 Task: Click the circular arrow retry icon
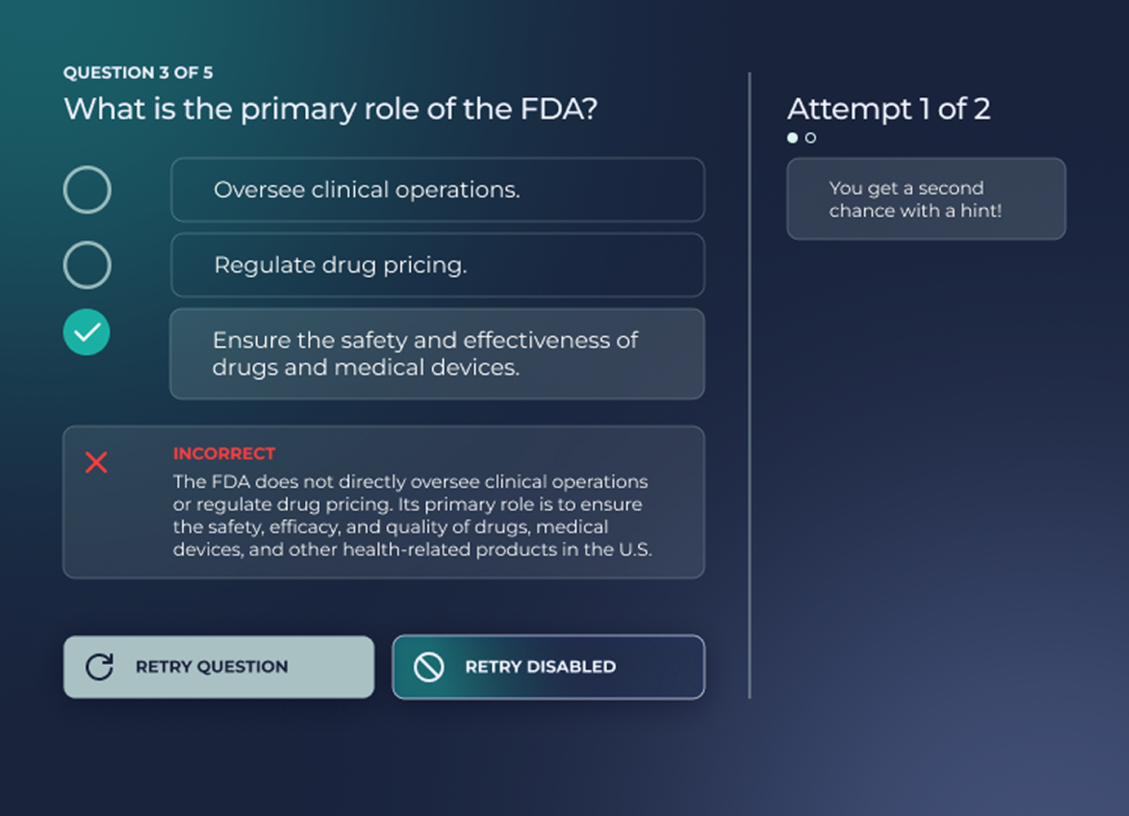[100, 667]
